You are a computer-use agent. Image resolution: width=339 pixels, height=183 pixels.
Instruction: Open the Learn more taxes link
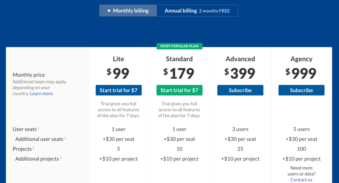(x=41, y=93)
